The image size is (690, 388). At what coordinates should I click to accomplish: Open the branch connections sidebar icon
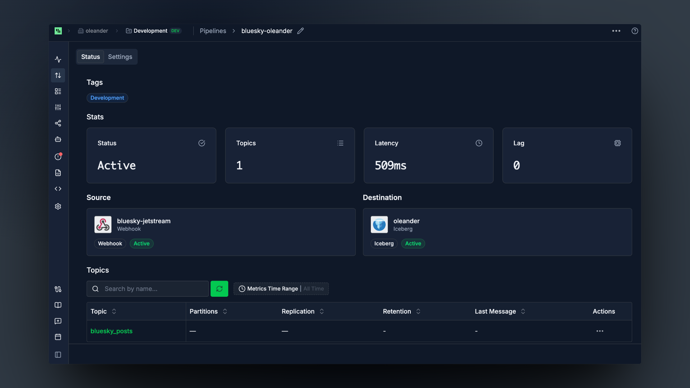tap(58, 289)
